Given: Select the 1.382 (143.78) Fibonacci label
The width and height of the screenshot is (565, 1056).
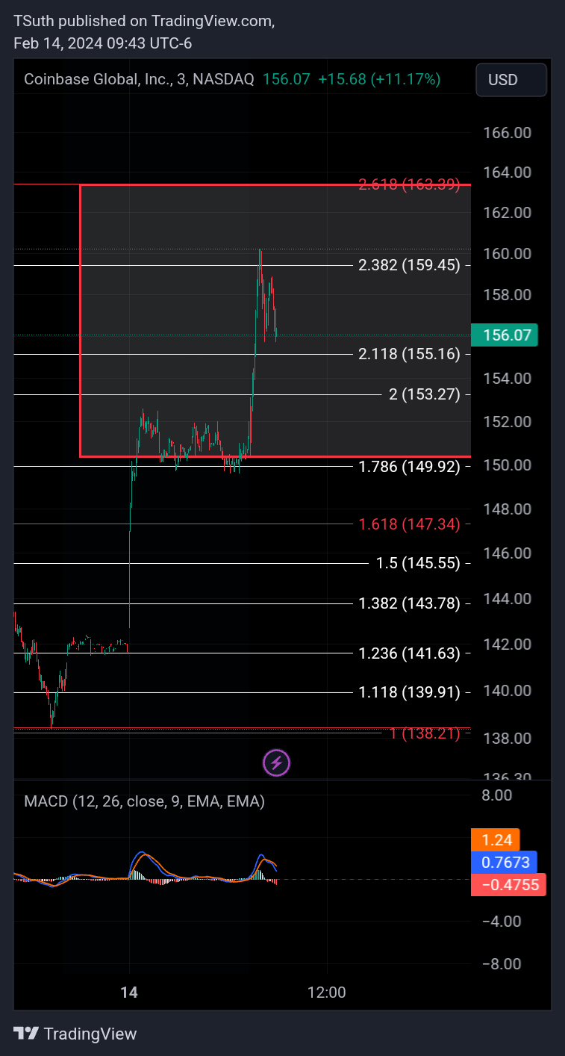Looking at the screenshot, I should pyautogui.click(x=409, y=603).
